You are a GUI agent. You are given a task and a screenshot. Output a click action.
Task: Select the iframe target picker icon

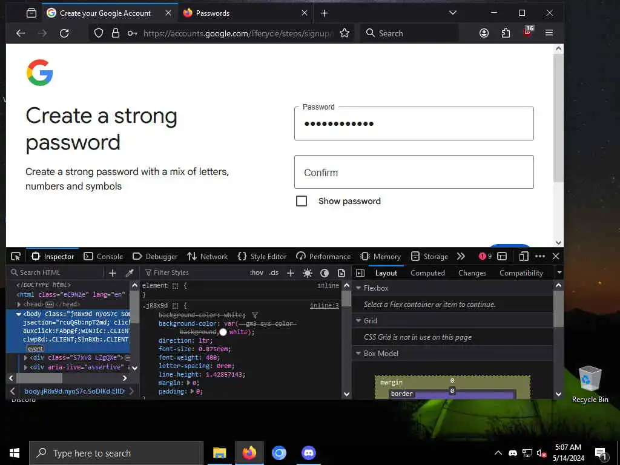click(x=502, y=256)
